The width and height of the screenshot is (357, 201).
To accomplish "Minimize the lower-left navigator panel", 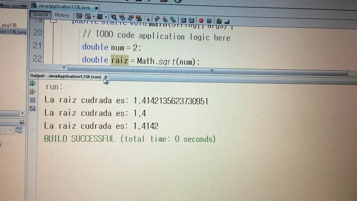I will pyautogui.click(x=22, y=122).
